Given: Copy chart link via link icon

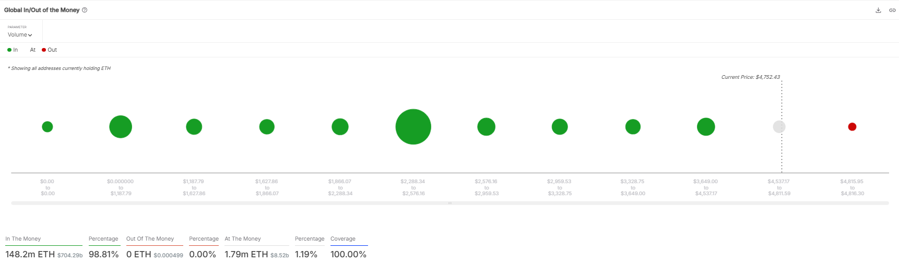Looking at the screenshot, I should click(x=892, y=10).
